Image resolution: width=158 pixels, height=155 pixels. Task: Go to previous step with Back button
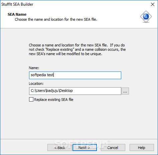click(x=59, y=148)
